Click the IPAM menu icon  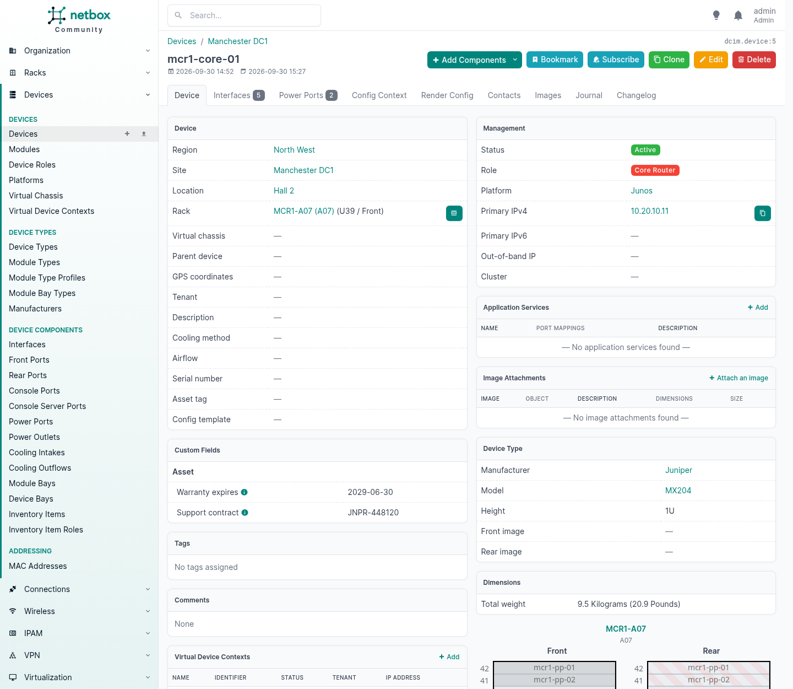click(x=13, y=633)
